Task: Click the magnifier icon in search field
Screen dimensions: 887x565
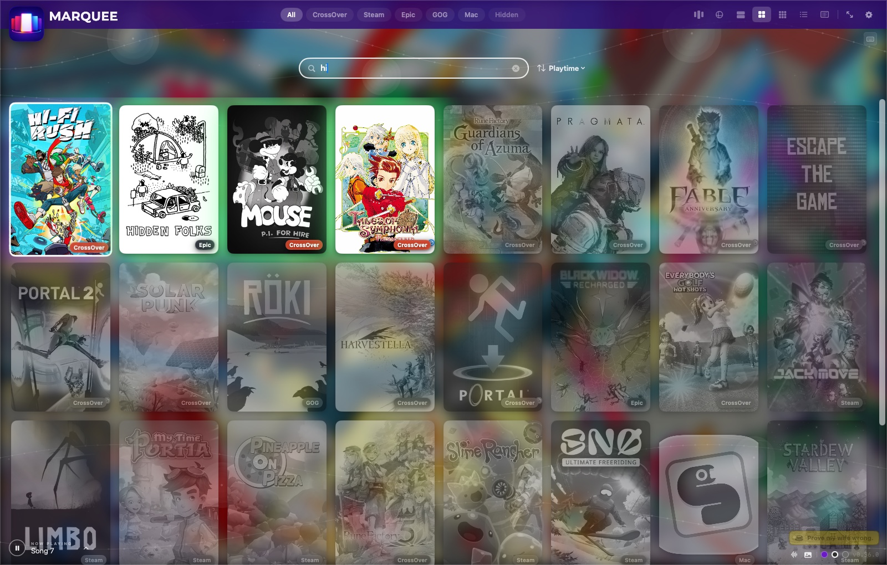Action: (x=312, y=68)
